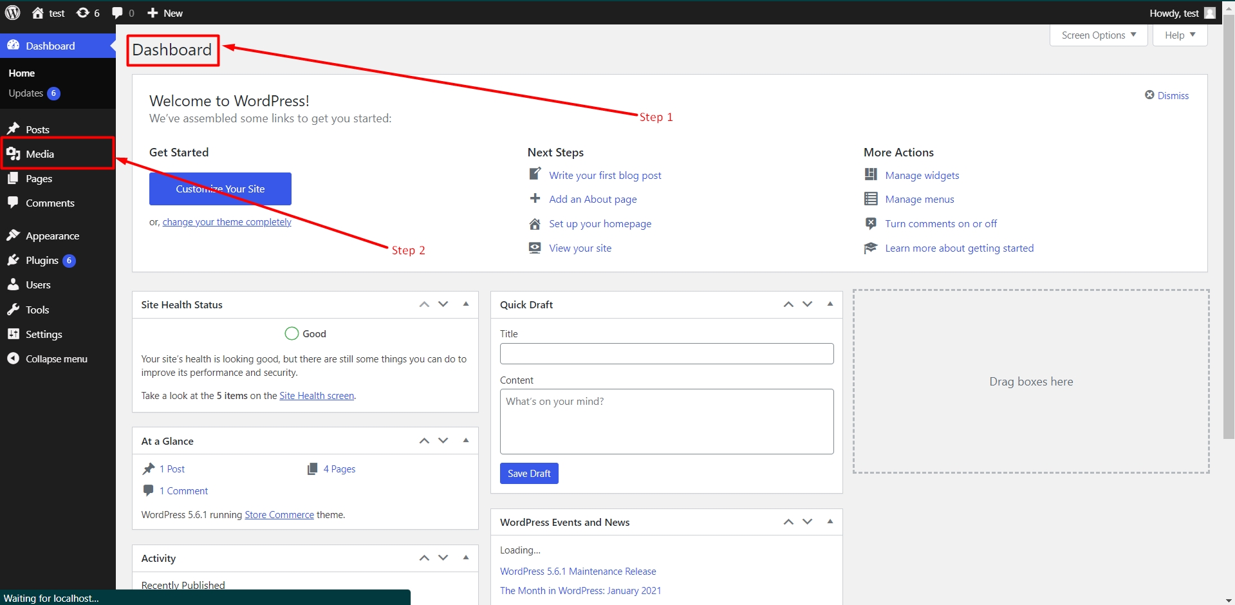Click the New plus icon in admin bar

pyautogui.click(x=153, y=13)
